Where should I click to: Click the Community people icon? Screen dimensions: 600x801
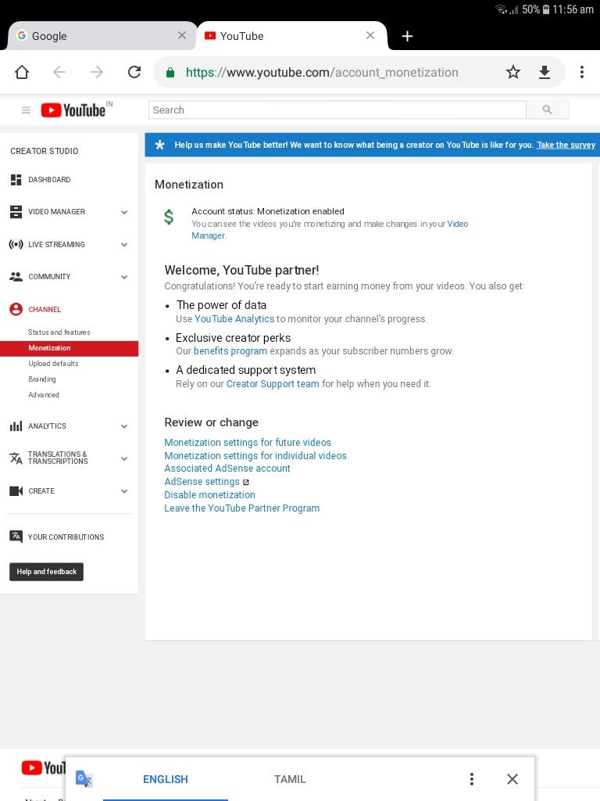[16, 277]
